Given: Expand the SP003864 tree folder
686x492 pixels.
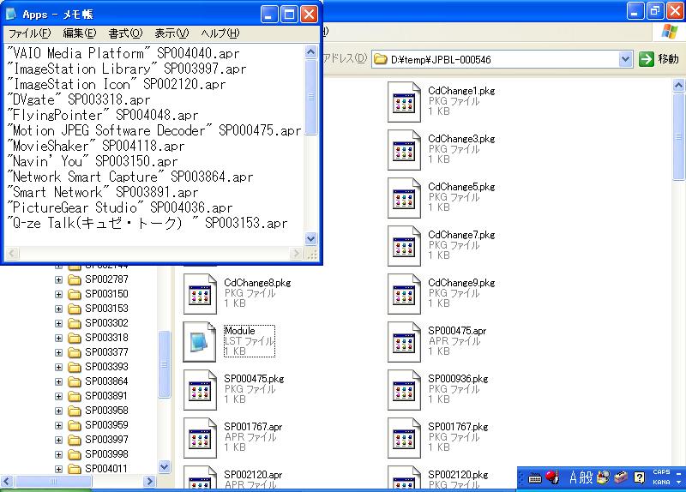Looking at the screenshot, I should click(x=58, y=381).
